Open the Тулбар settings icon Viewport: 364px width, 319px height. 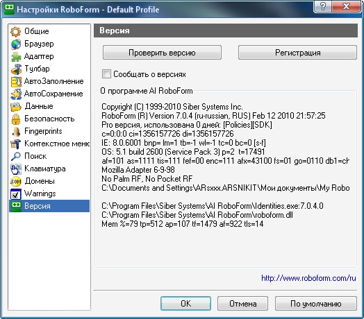point(15,69)
